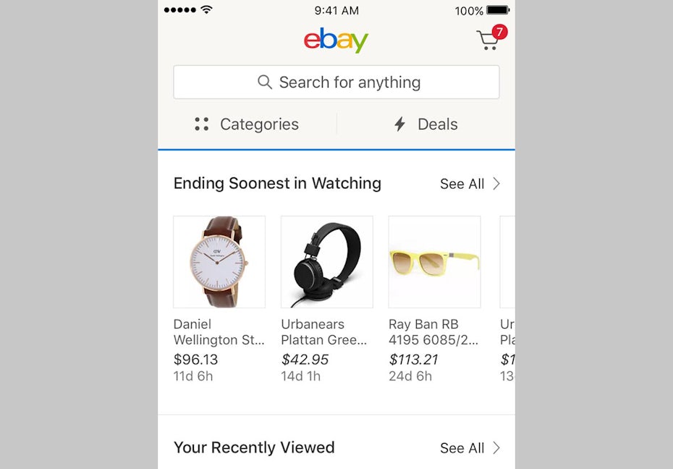Open the Daniel Wellington watch thumbnail

coord(219,262)
